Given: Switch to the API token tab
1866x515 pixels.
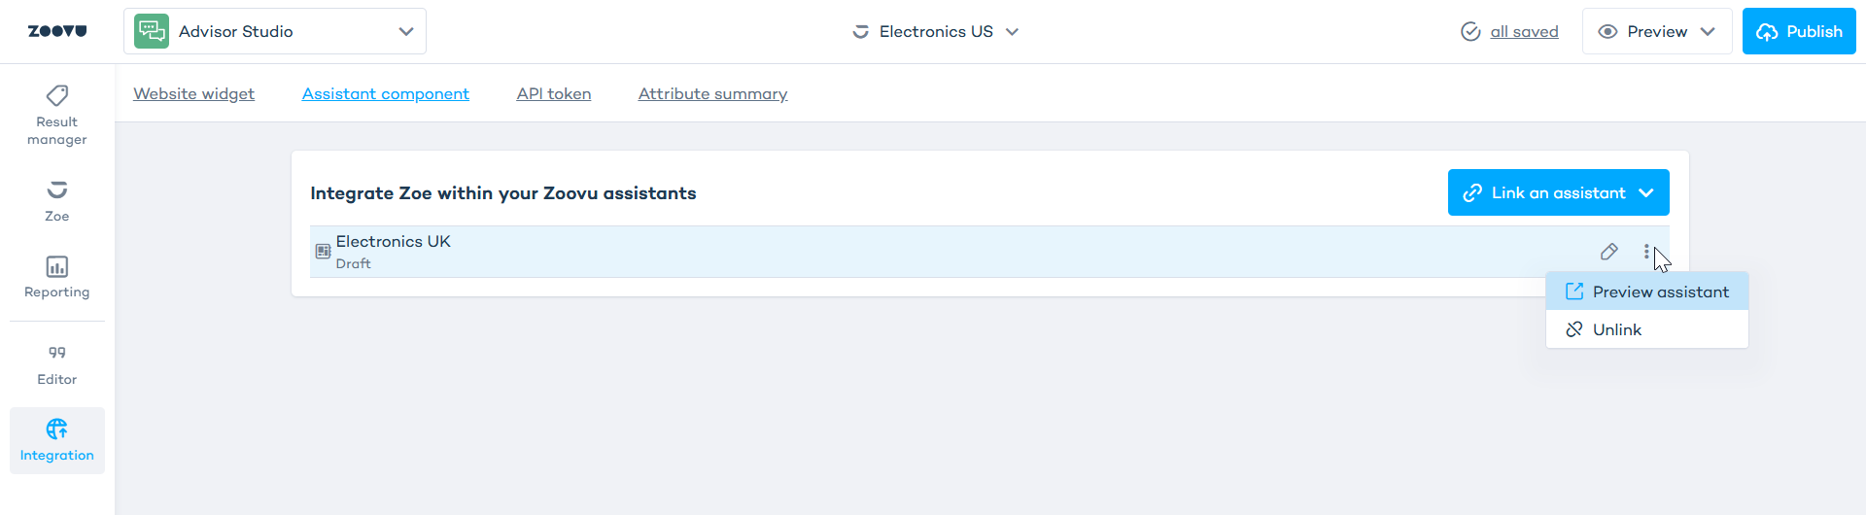Looking at the screenshot, I should pyautogui.click(x=553, y=93).
